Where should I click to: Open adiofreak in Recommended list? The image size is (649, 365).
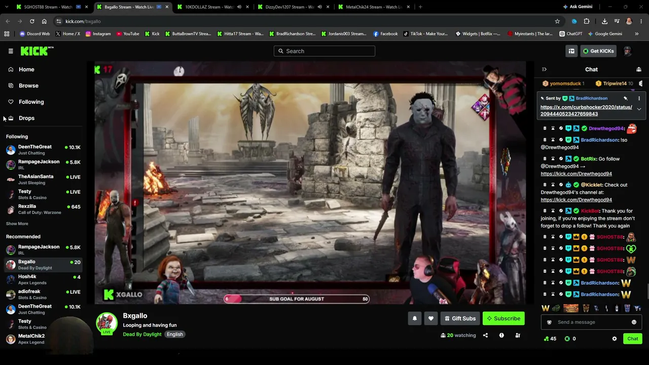43,294
